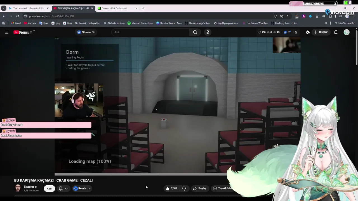Start voice search with the microphone
This screenshot has height=201, width=358.
pyautogui.click(x=208, y=32)
